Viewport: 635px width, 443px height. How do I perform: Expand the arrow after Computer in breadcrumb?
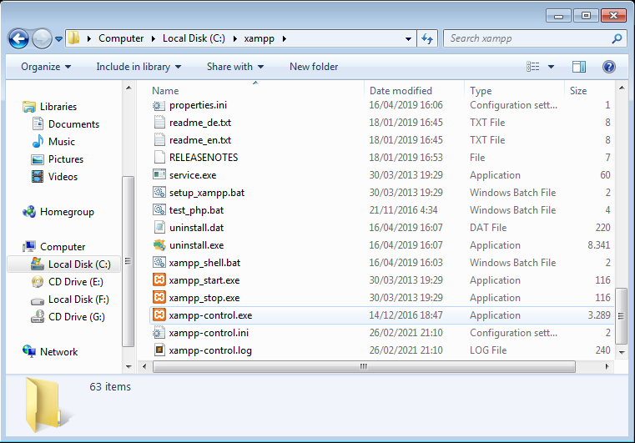point(153,39)
